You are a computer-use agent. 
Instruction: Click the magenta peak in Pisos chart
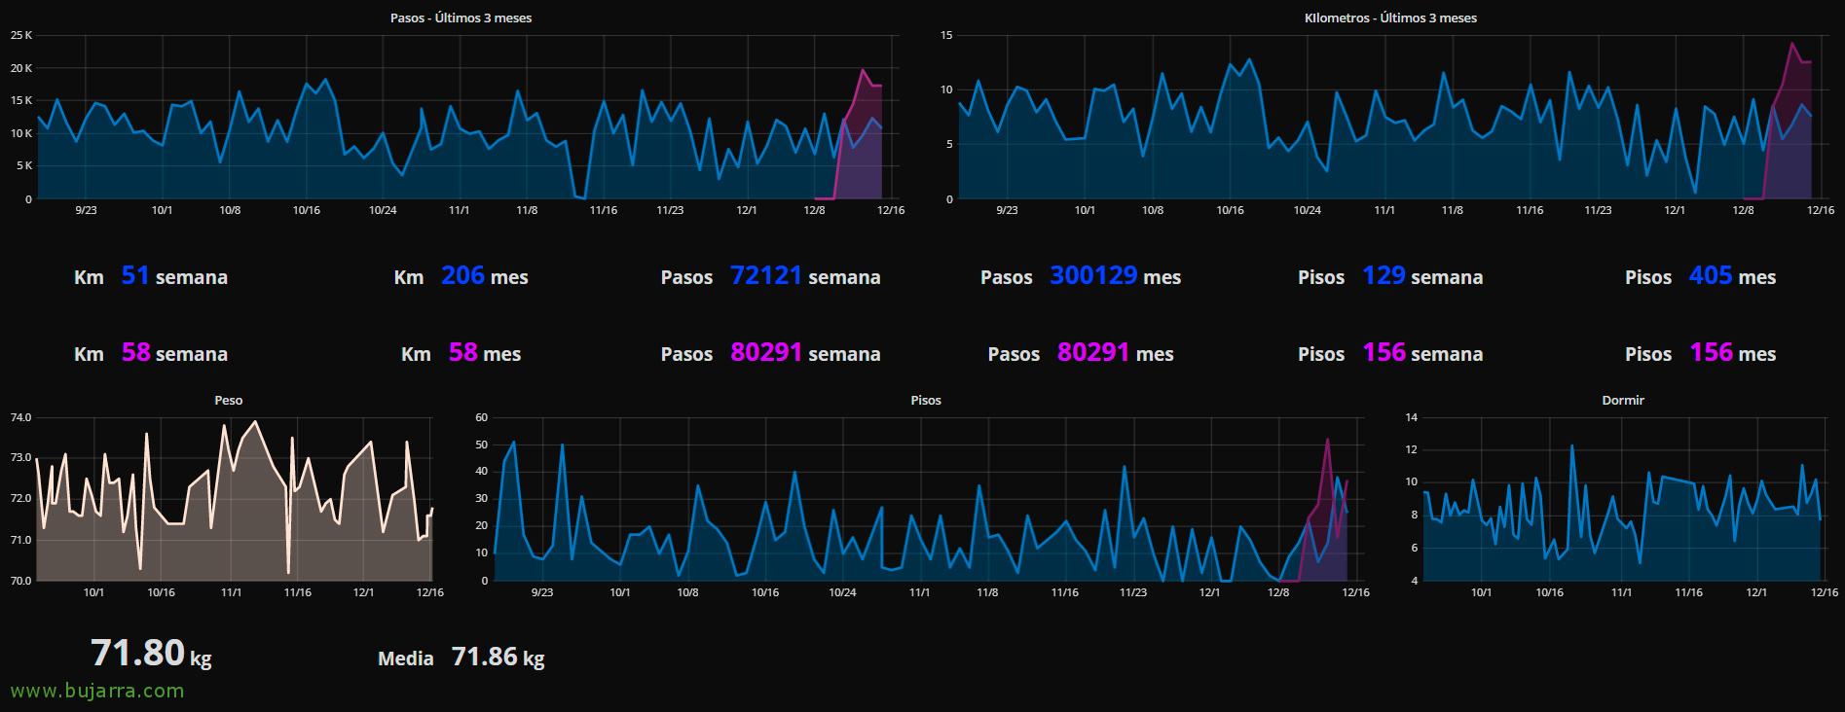(x=1327, y=440)
